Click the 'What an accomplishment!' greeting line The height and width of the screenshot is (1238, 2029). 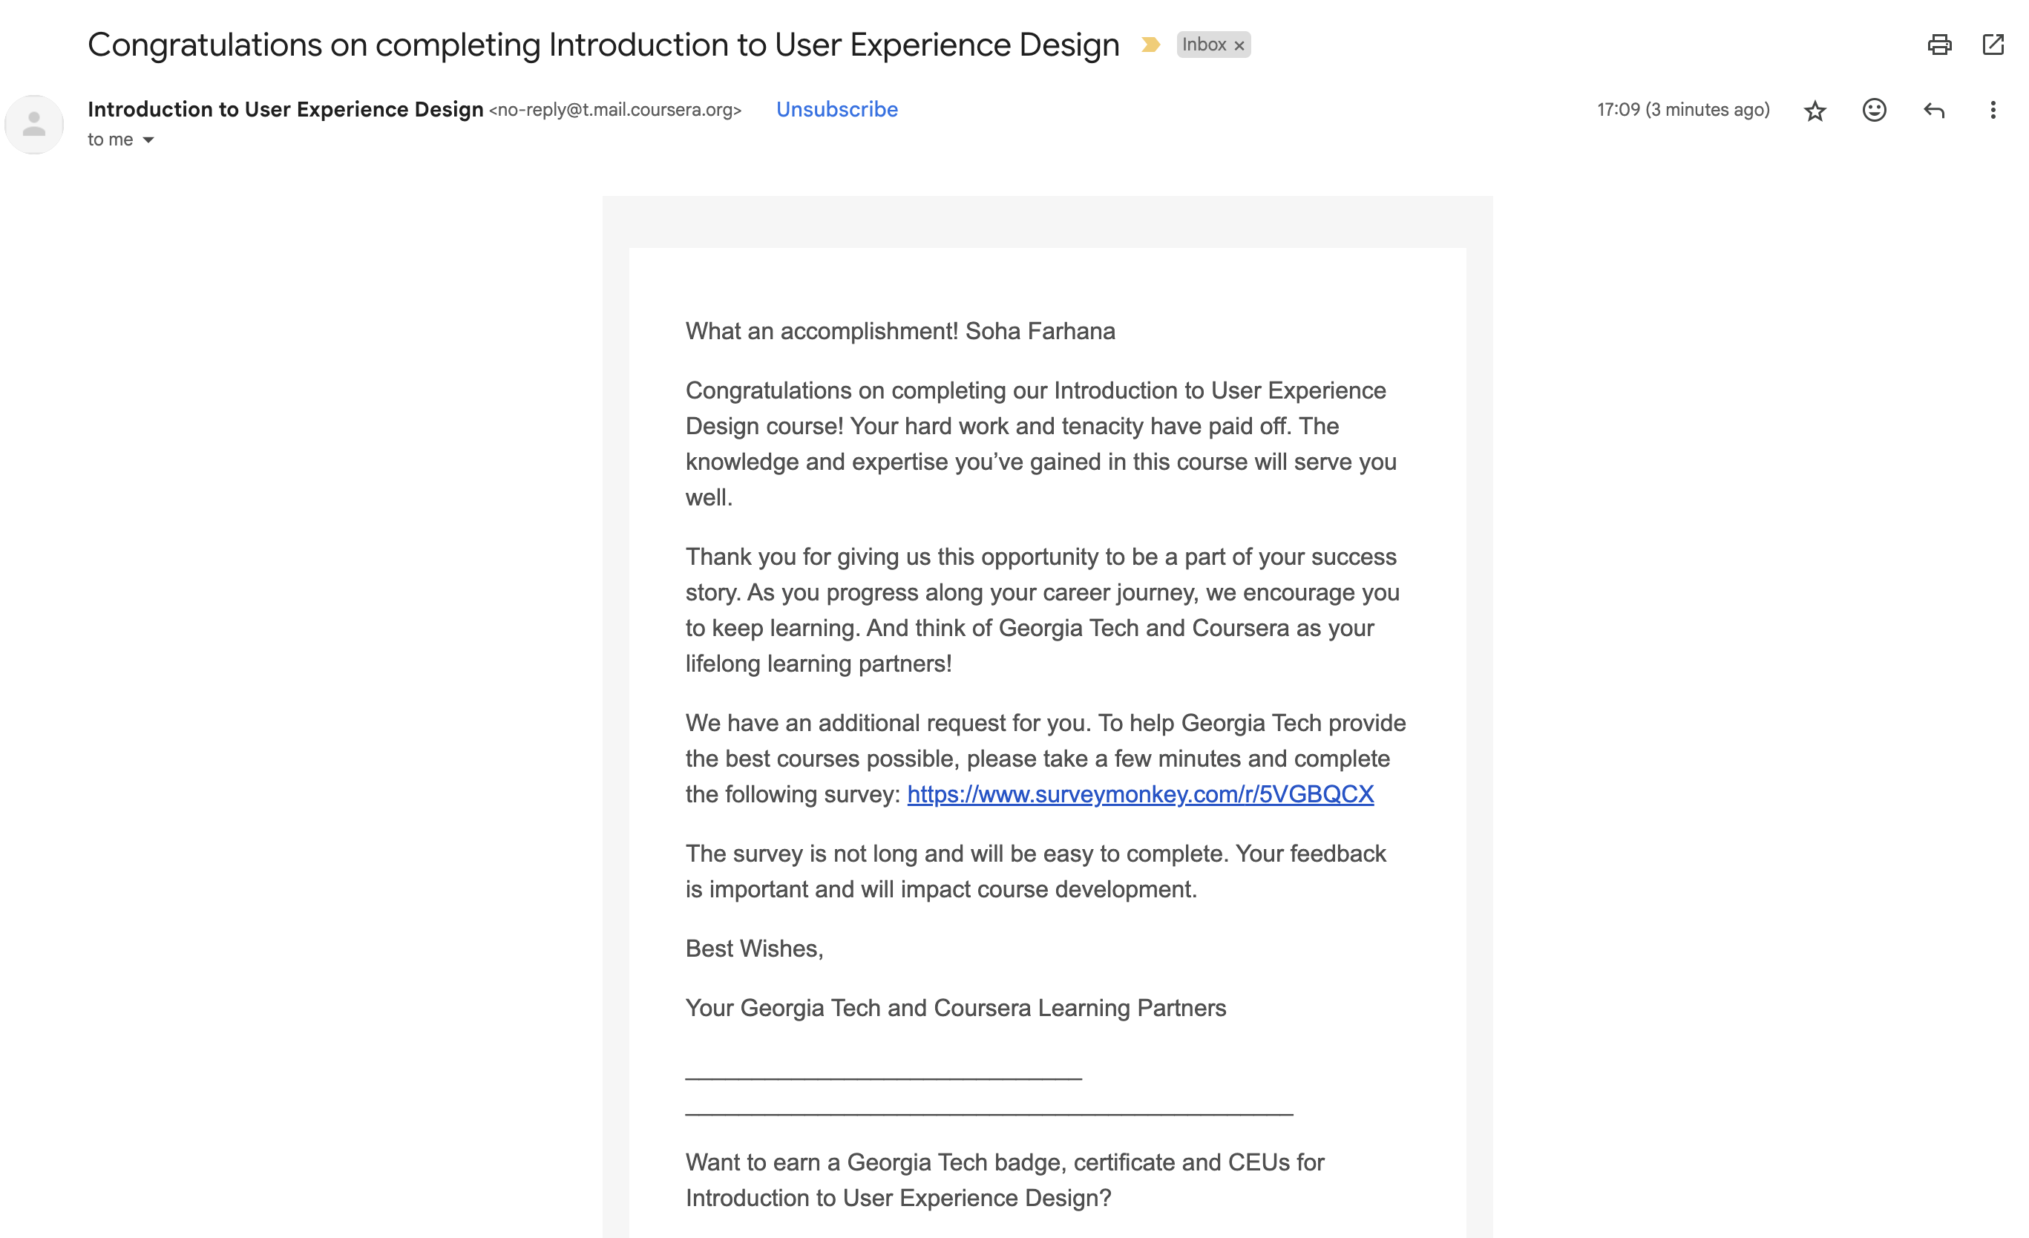click(x=900, y=331)
